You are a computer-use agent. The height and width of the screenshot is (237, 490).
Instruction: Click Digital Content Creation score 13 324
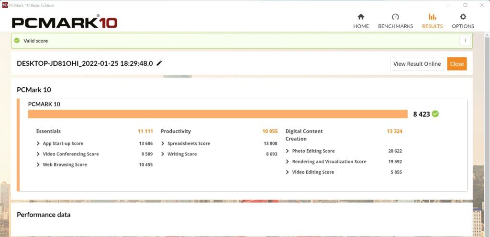(395, 131)
